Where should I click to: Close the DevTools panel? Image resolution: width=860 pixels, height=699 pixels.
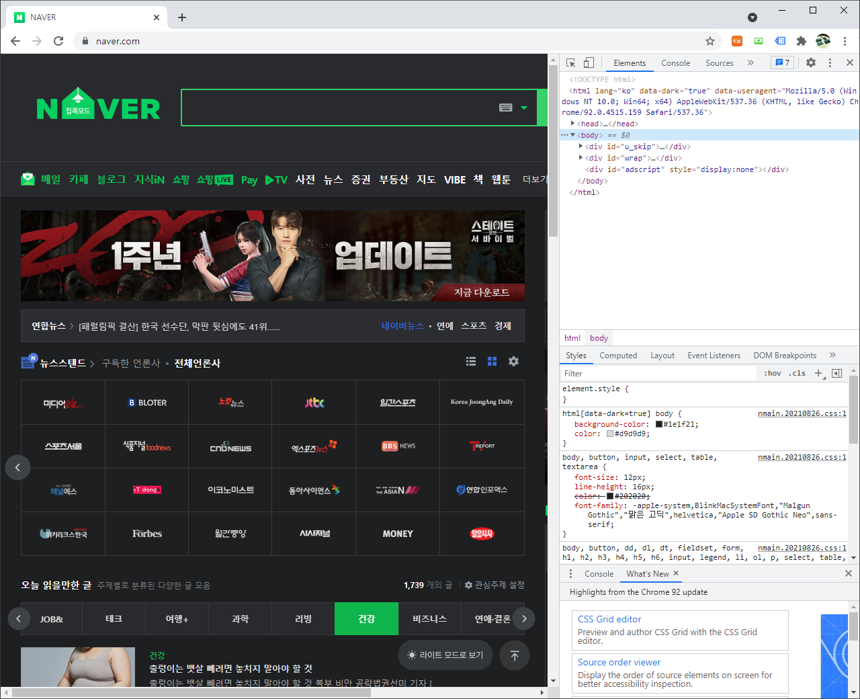849,63
